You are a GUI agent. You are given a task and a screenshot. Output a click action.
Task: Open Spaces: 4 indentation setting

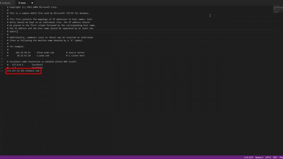[259, 157]
